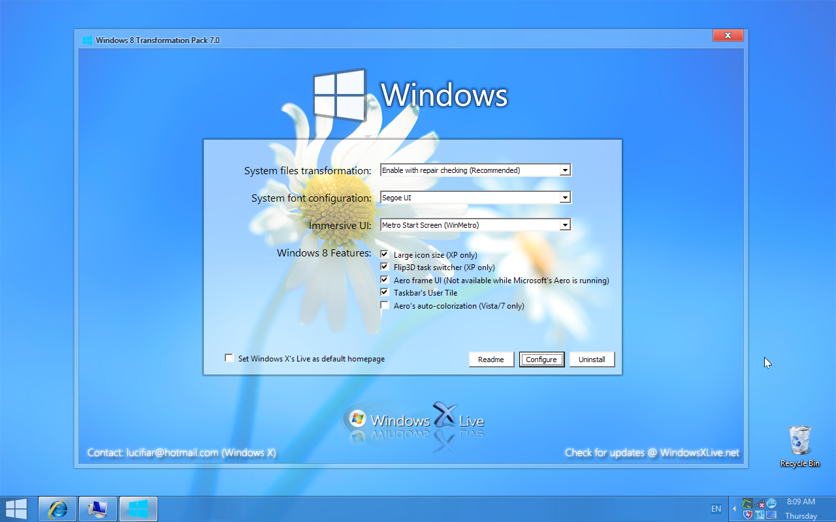The image size is (836, 522).
Task: Click the green task manager tray icon
Action: tap(748, 504)
